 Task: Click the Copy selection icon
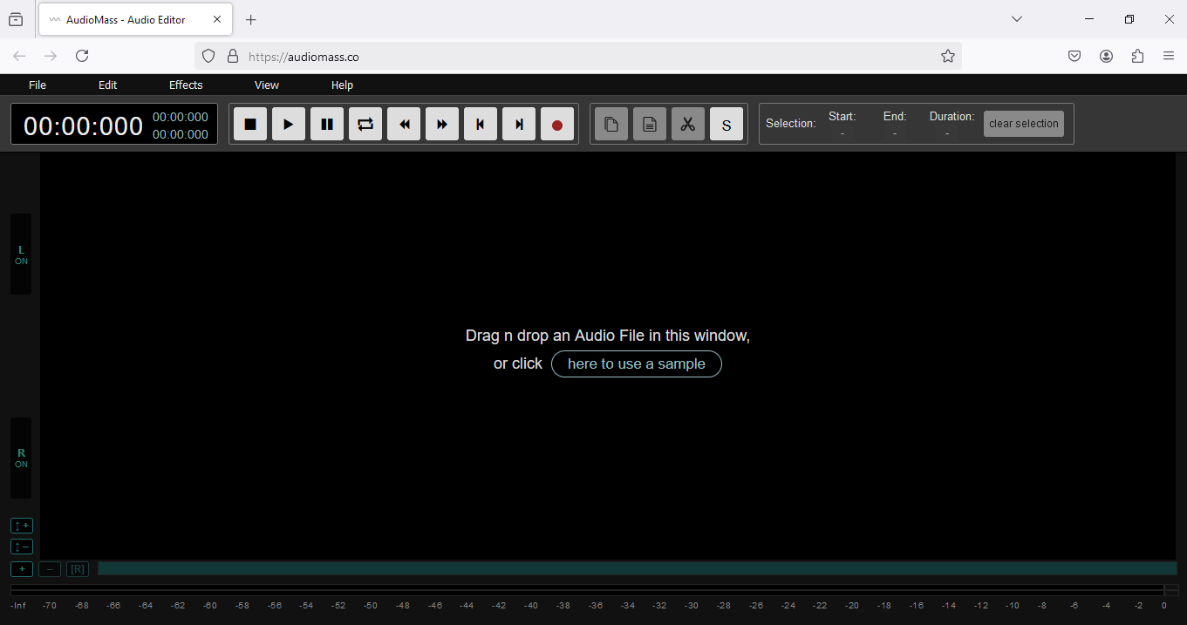coord(611,124)
